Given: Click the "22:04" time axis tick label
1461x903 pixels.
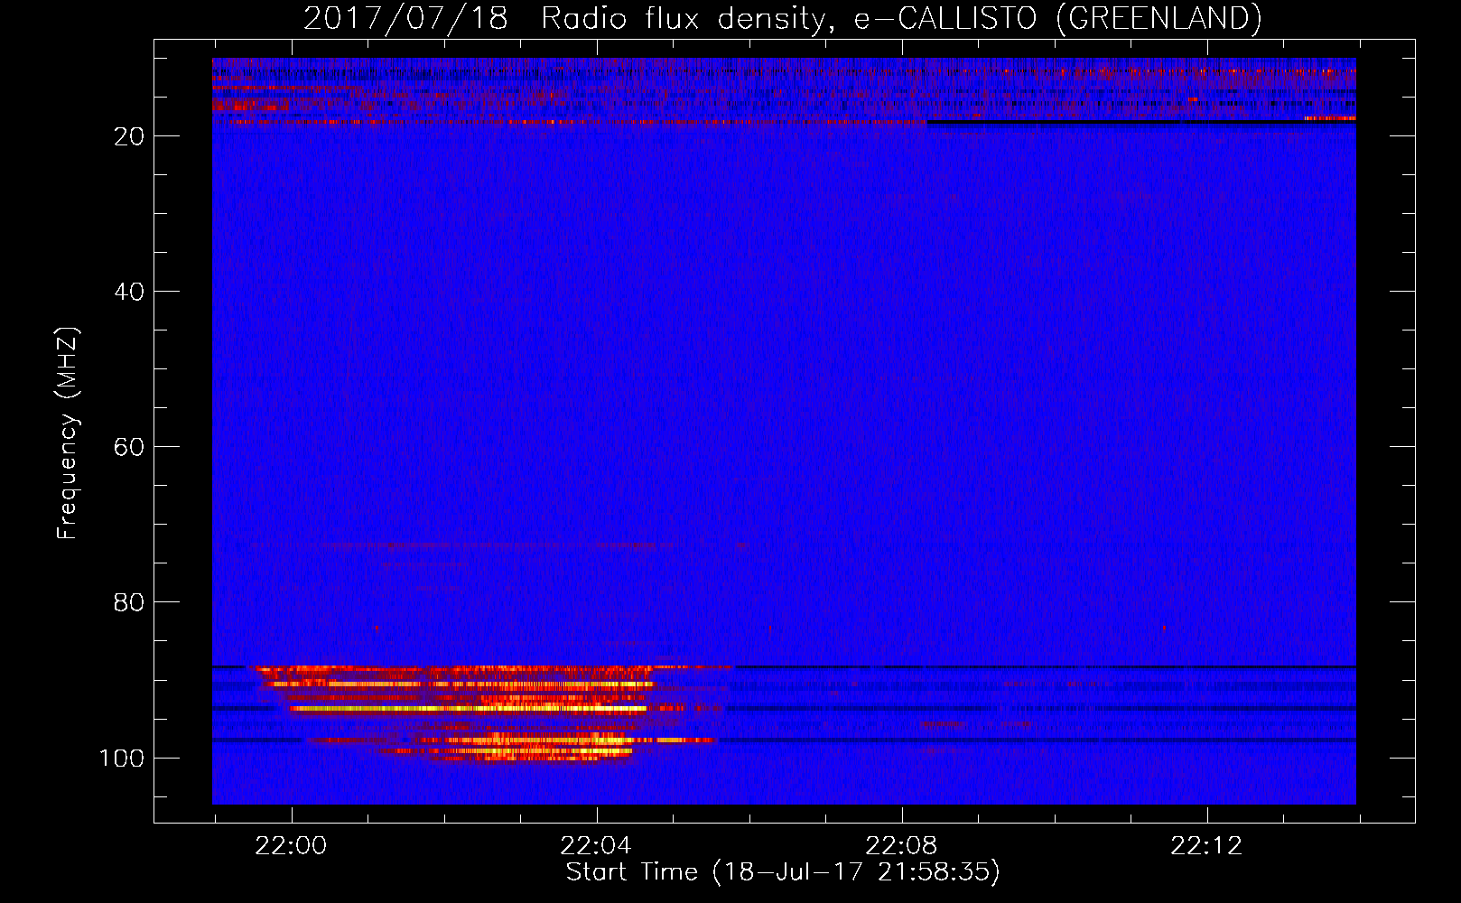Looking at the screenshot, I should tap(596, 846).
